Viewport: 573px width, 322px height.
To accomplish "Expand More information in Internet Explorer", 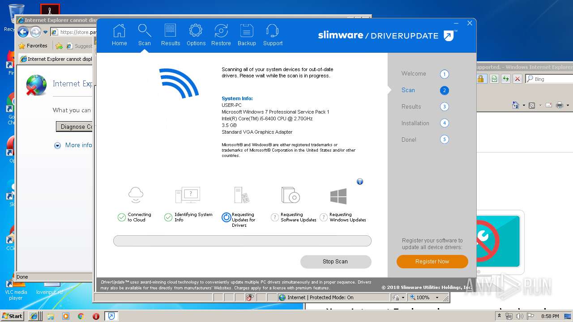I will pyautogui.click(x=74, y=145).
